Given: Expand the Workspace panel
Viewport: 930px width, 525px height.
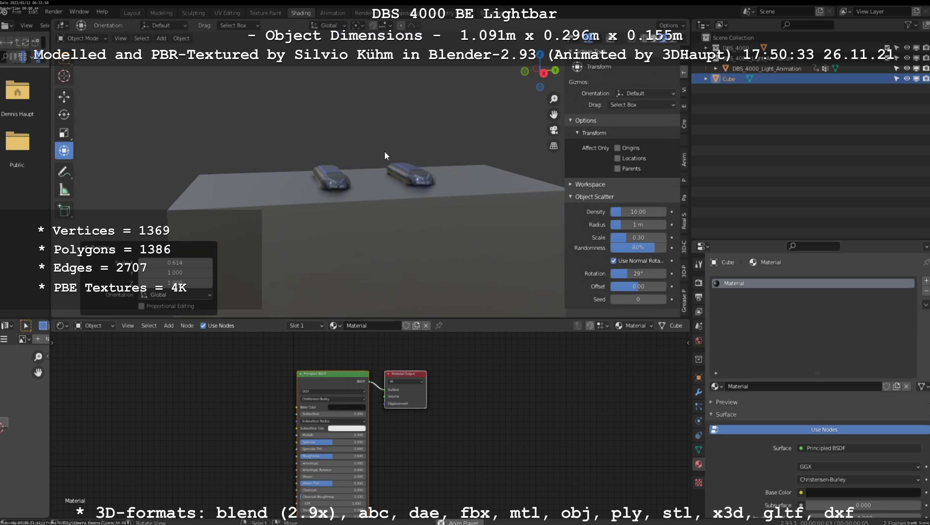Looking at the screenshot, I should coord(590,184).
